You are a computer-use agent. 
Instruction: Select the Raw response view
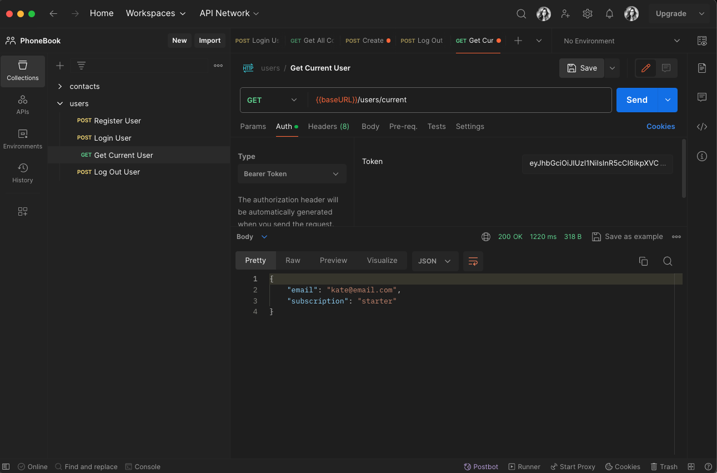click(x=293, y=261)
